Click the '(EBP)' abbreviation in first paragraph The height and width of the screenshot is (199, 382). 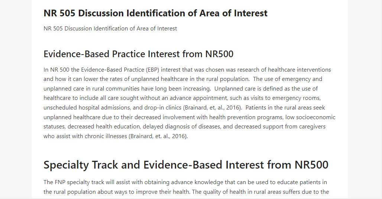152,70
